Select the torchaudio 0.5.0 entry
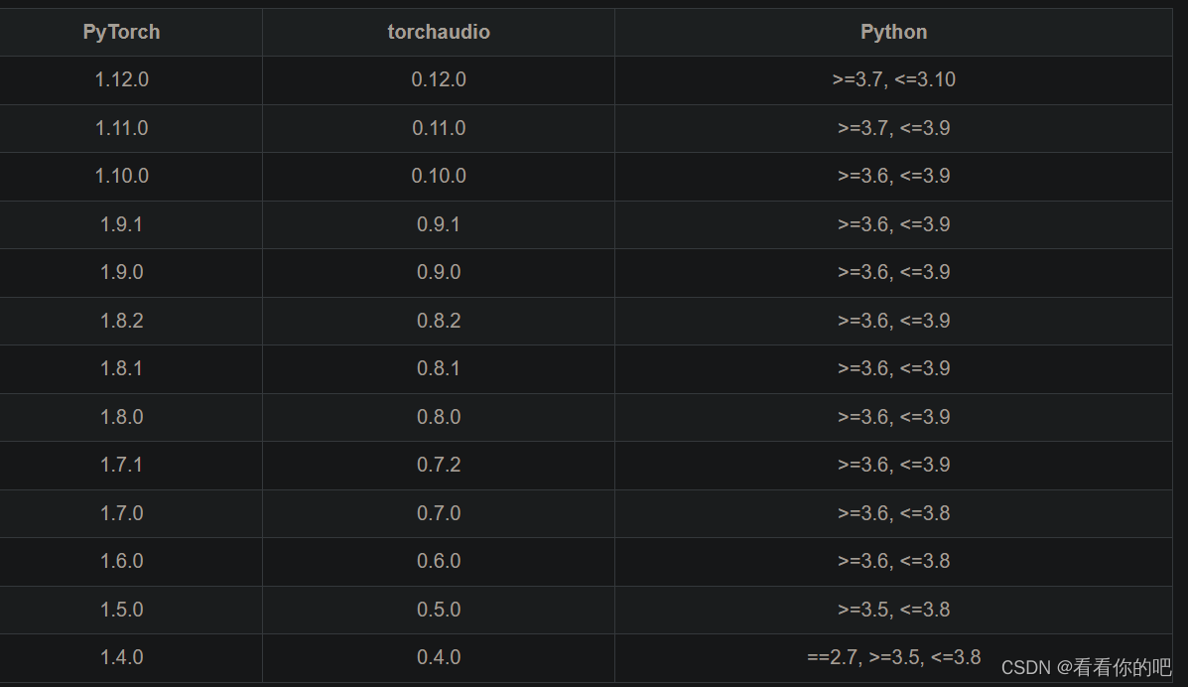The width and height of the screenshot is (1188, 687). [x=438, y=609]
